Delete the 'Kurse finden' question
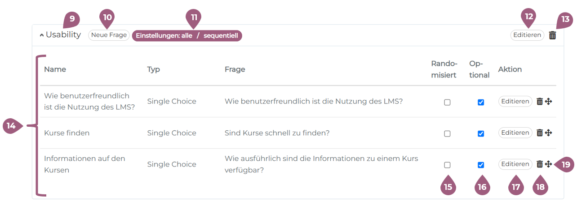The width and height of the screenshot is (586, 210). pyautogui.click(x=540, y=133)
